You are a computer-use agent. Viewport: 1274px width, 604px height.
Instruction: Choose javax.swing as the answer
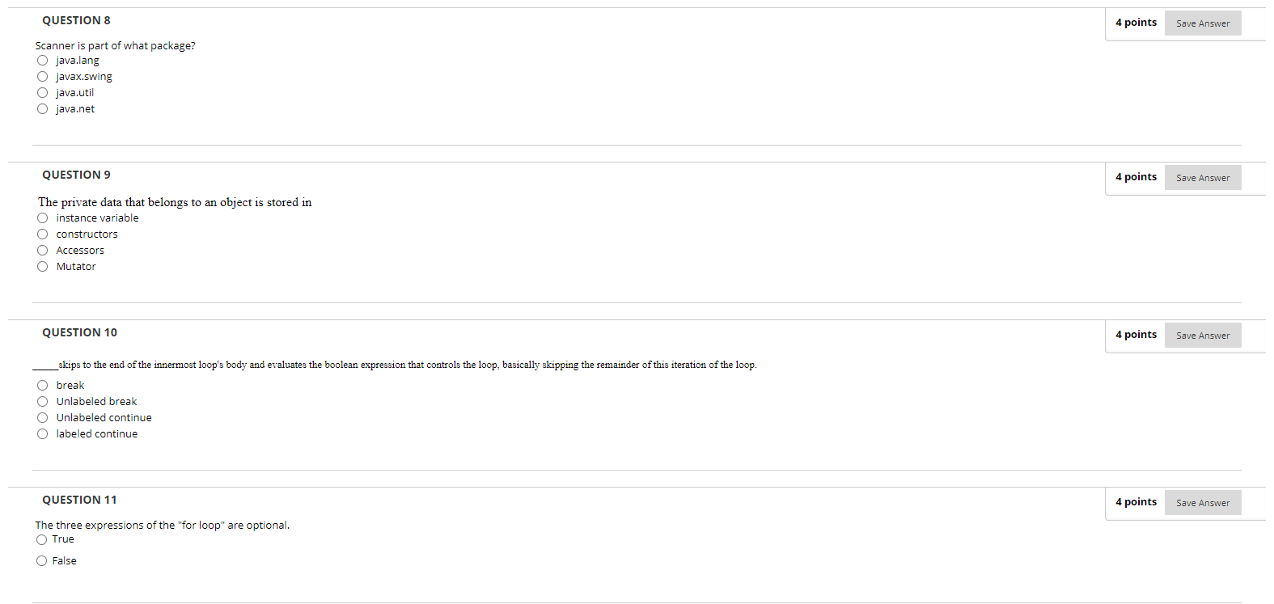point(42,77)
